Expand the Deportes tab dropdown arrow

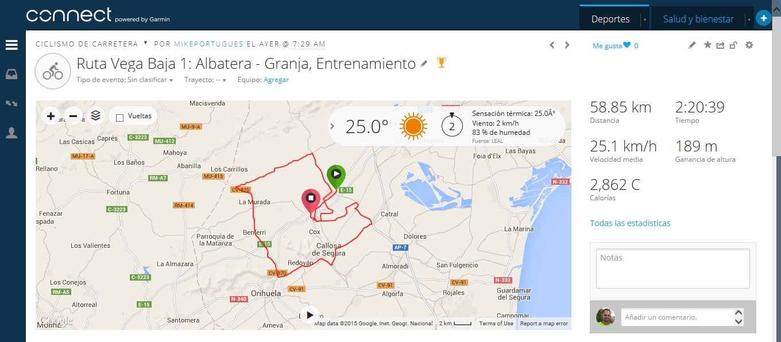point(644,20)
